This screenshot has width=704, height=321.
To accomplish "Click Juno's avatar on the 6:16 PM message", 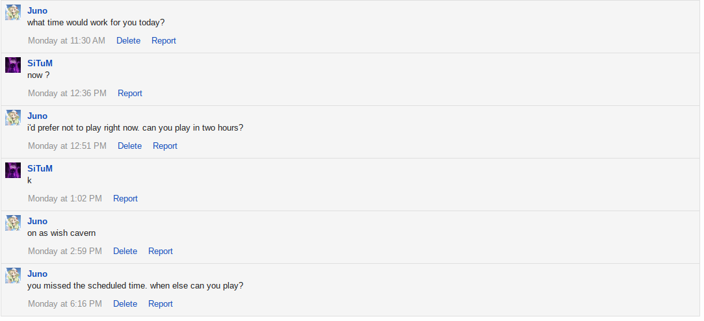I will pyautogui.click(x=13, y=276).
